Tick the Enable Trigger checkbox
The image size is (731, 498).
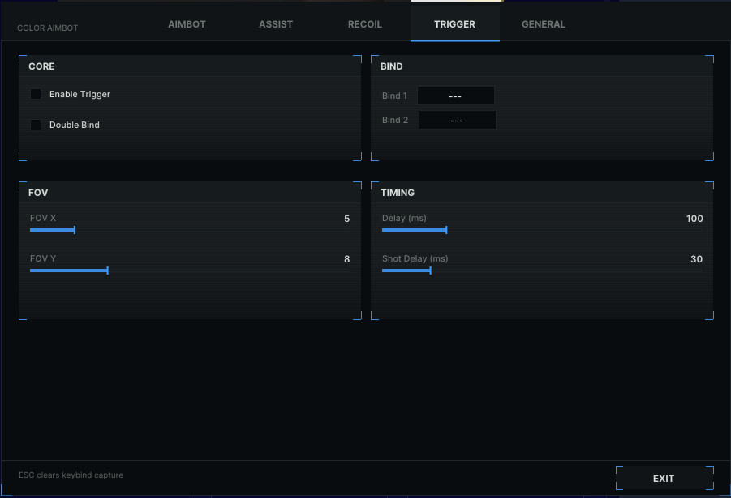[36, 94]
